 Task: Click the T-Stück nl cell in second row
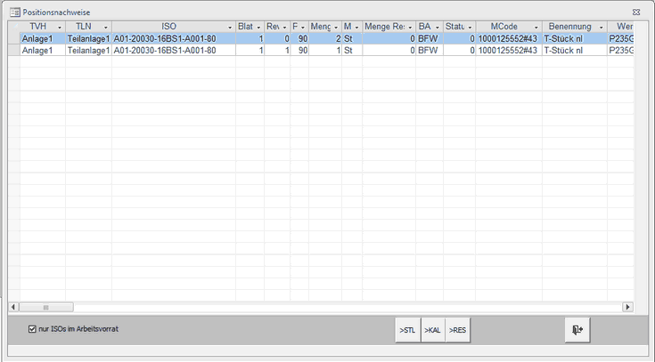(x=574, y=51)
